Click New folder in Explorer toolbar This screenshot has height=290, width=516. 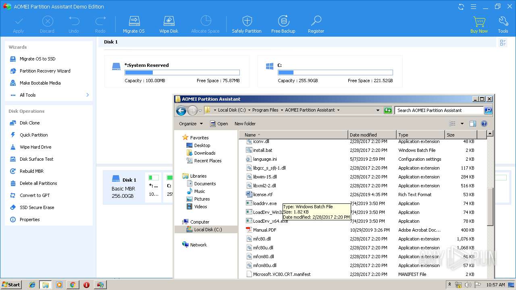tap(245, 124)
